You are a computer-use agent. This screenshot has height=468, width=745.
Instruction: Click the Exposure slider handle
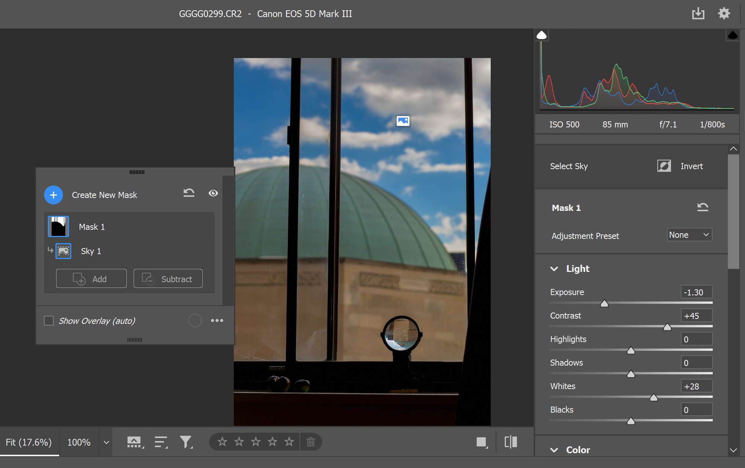(x=604, y=303)
